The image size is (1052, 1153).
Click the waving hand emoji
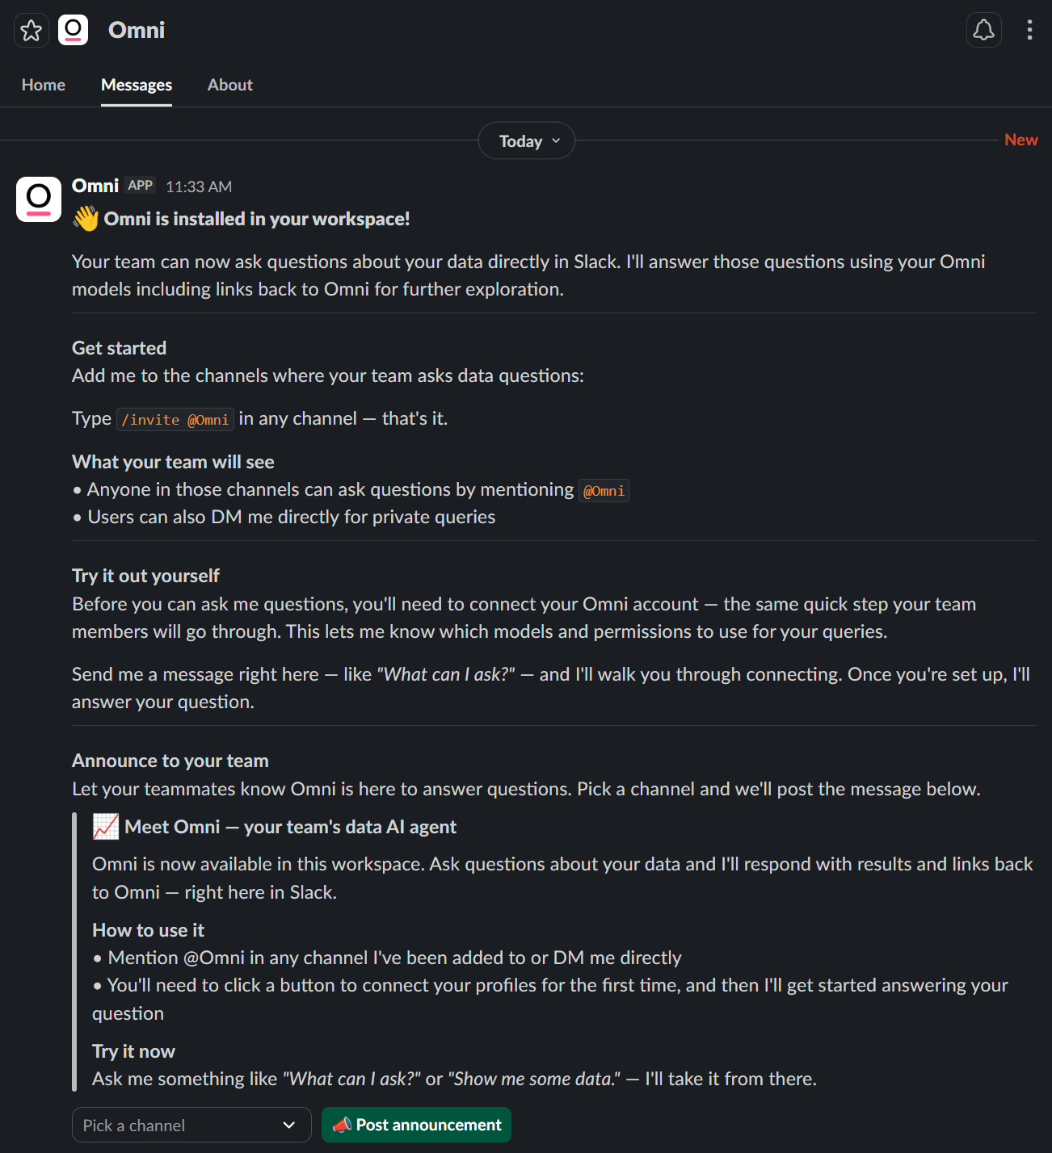86,219
